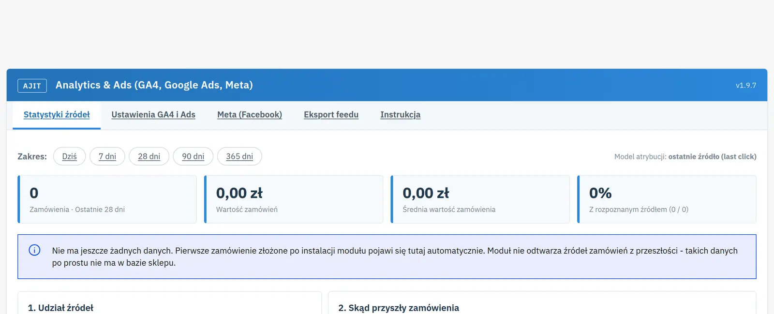Click the 2. Skąd przyszły zamówienia heading

pos(399,308)
